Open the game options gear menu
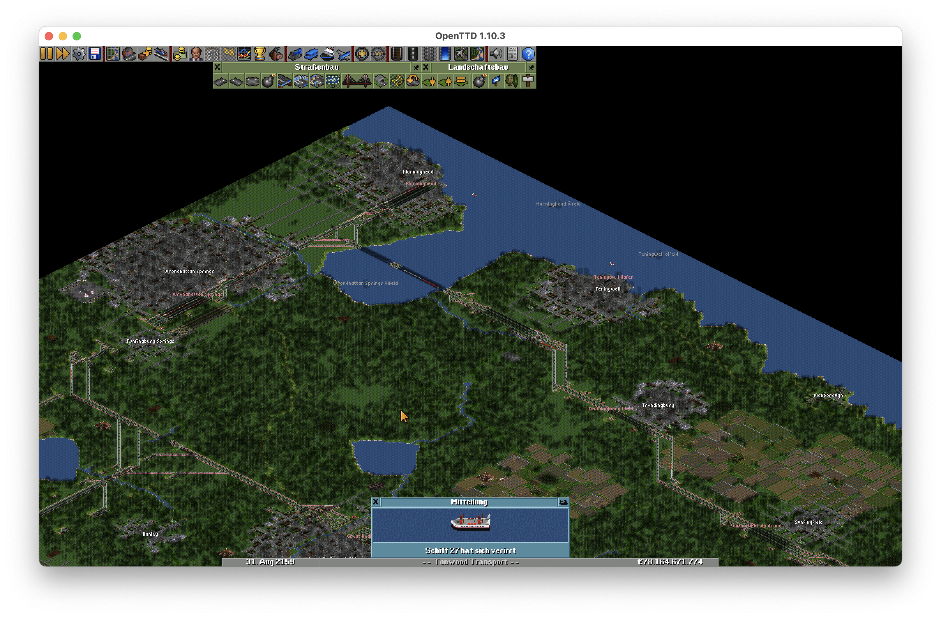Viewport: 941px width, 618px height. pyautogui.click(x=79, y=54)
